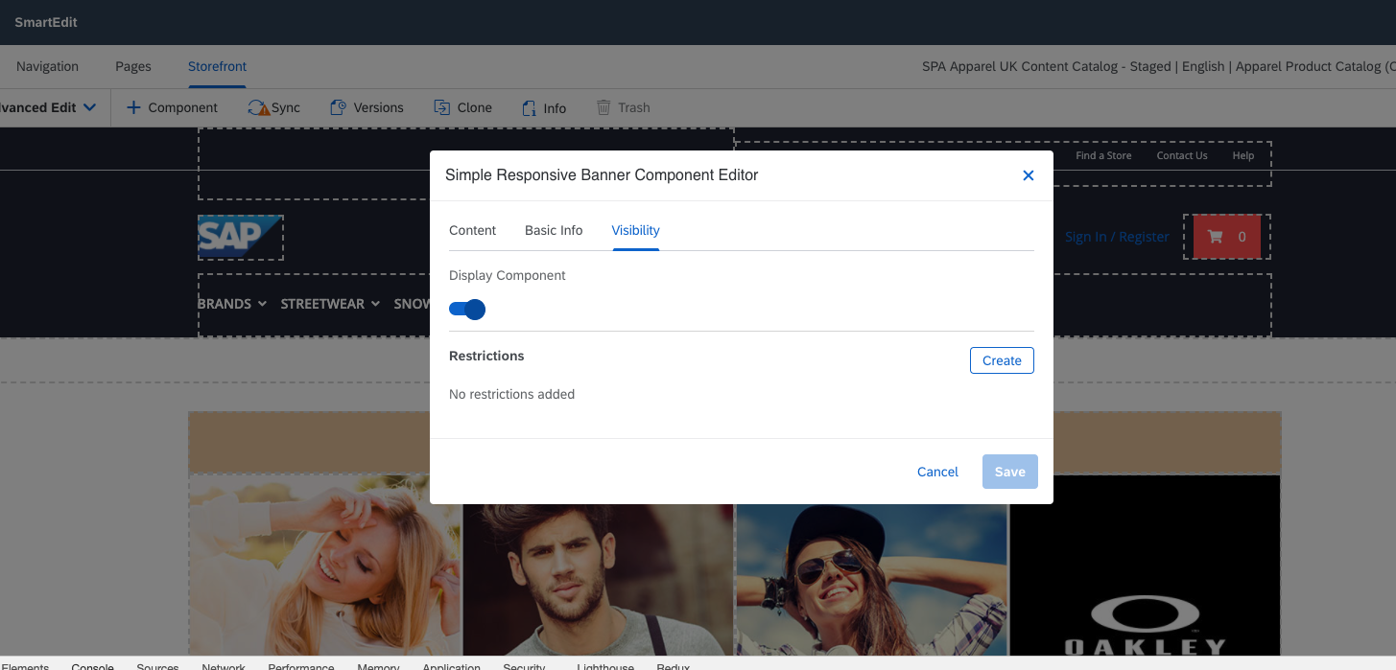Viewport: 1396px width, 670px height.
Task: Click the Sync icon in the toolbar
Action: 274,107
